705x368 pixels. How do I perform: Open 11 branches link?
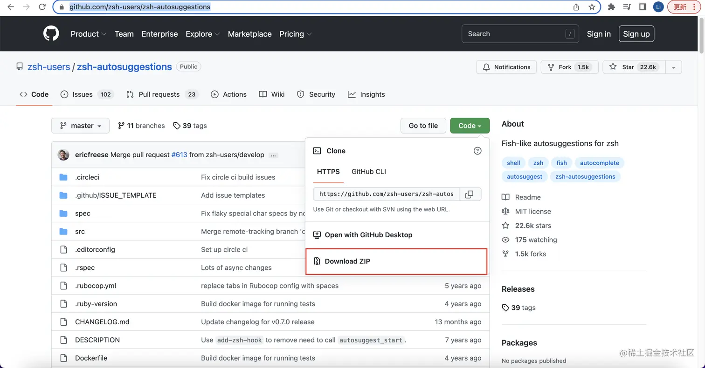[x=141, y=126]
